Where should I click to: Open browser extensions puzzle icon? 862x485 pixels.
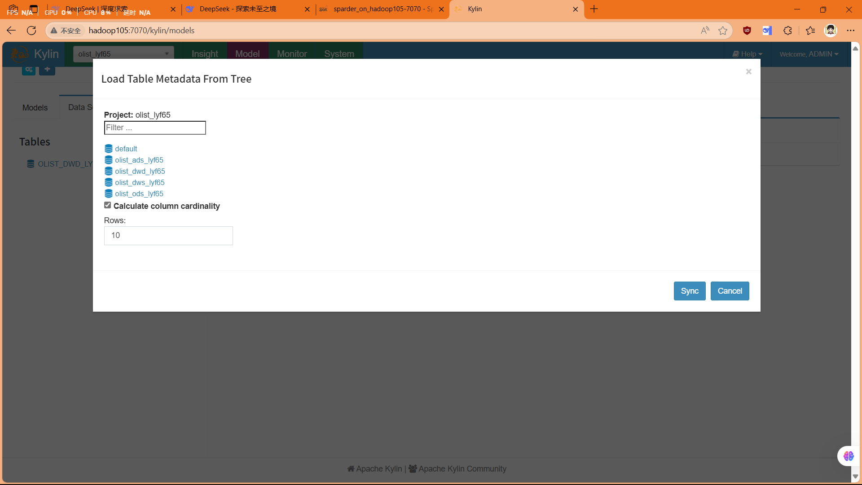[x=787, y=31]
